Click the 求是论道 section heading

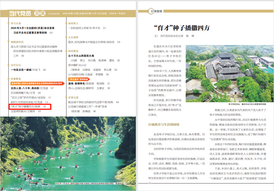click(73, 98)
